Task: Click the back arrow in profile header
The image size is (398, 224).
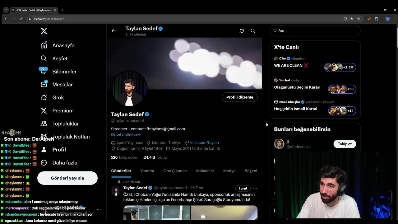Action: point(113,31)
